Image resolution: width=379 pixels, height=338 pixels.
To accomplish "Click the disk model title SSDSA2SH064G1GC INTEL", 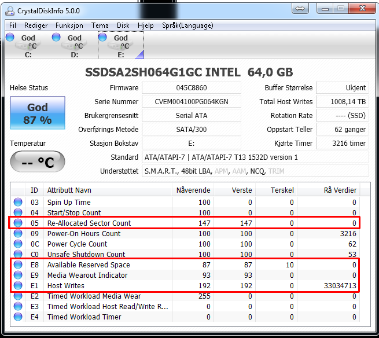I will (x=163, y=72).
